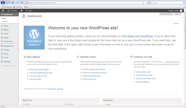Bookmark page with the star icon
The width and height of the screenshot is (186, 108).
(143, 3)
